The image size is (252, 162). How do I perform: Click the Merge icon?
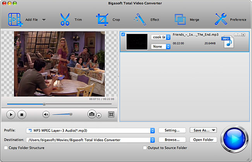coord(180,20)
